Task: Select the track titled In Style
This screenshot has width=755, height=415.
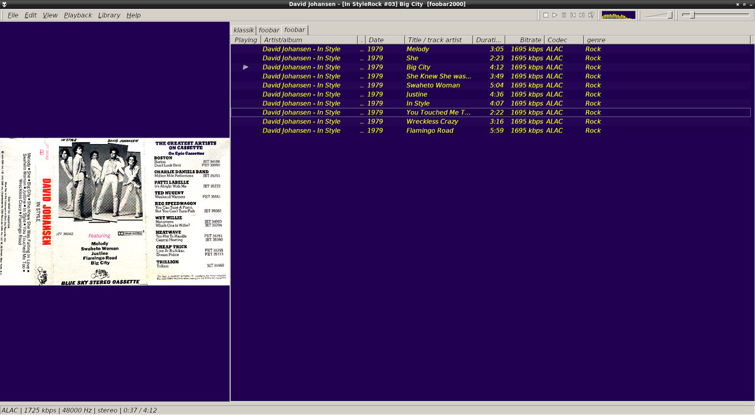Action: [x=491, y=103]
